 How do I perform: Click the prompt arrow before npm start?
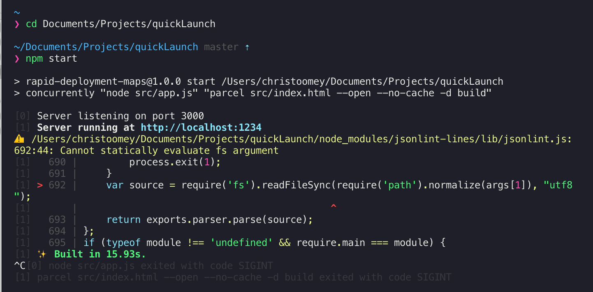click(x=17, y=59)
